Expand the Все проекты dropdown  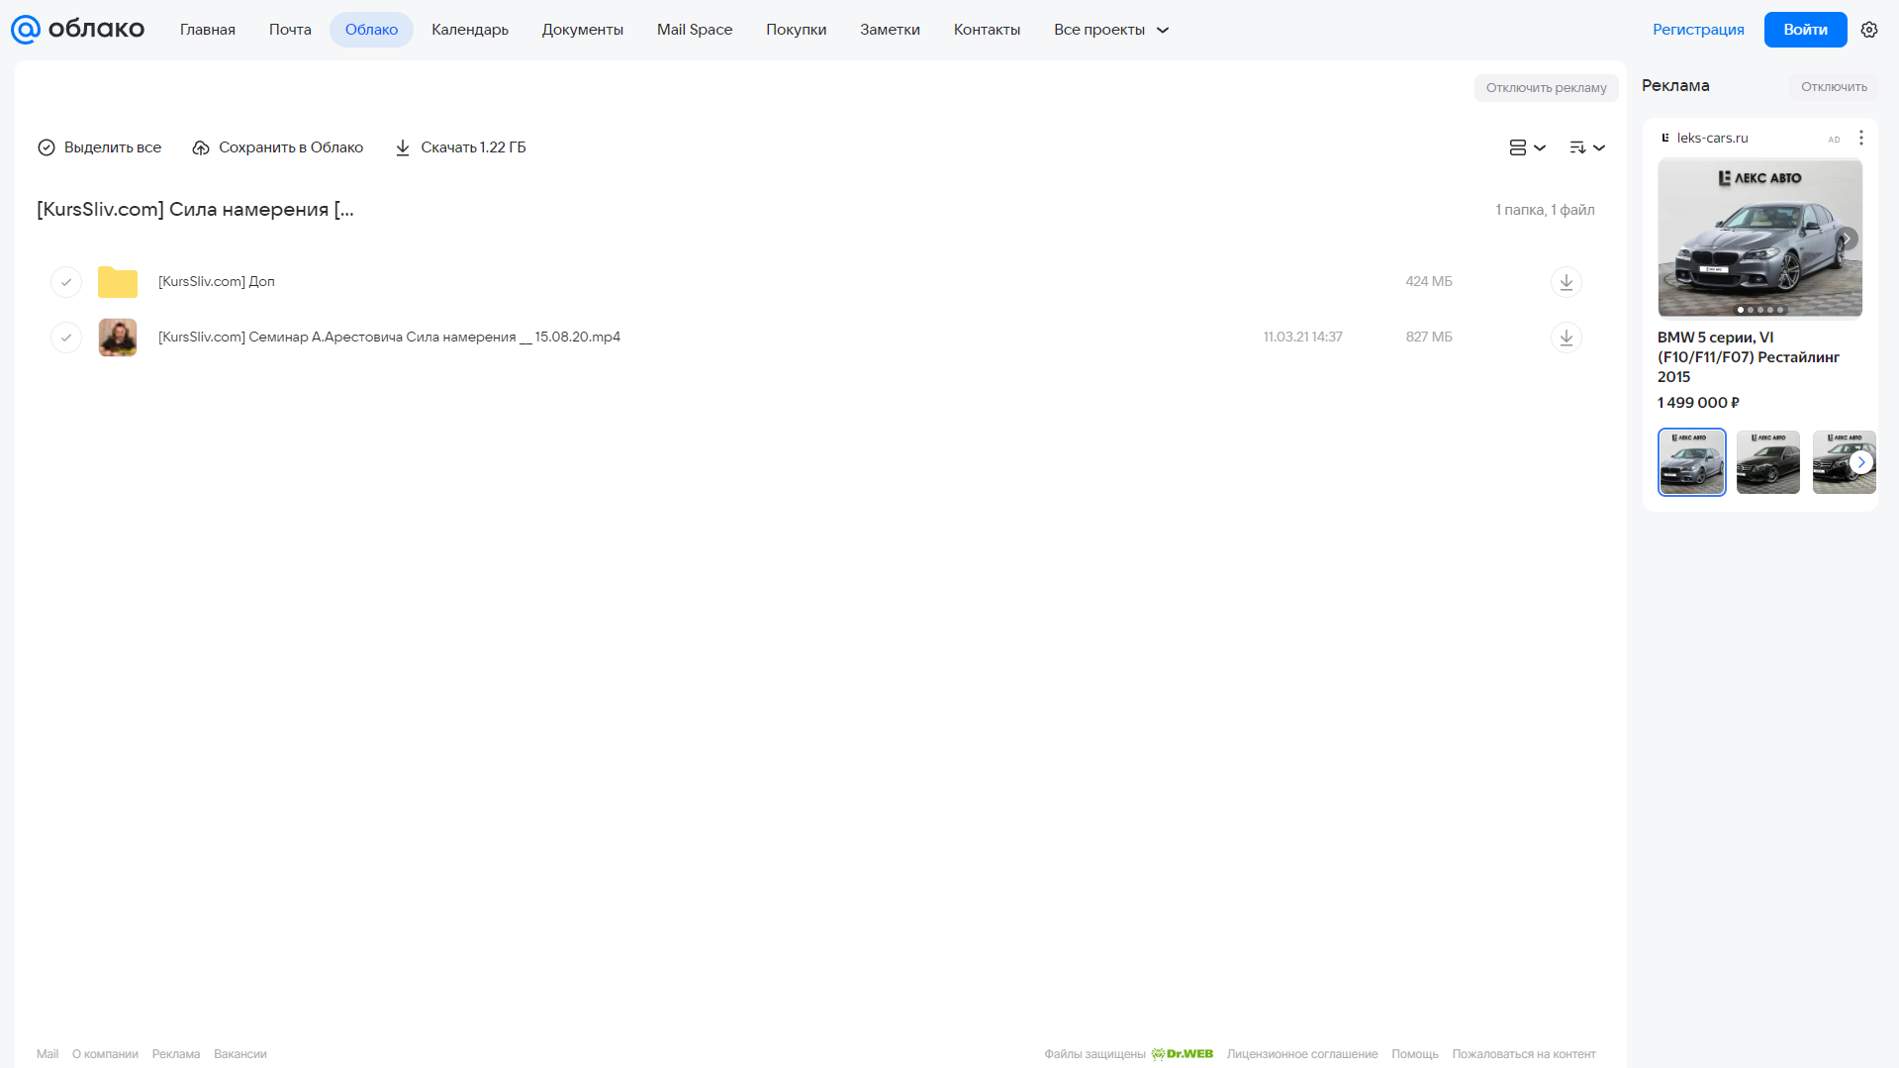[x=1111, y=30]
